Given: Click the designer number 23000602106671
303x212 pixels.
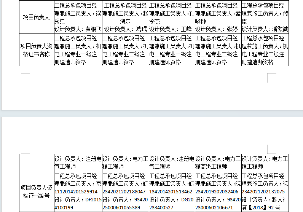Looking at the screenshot, I should (x=214, y=208).
